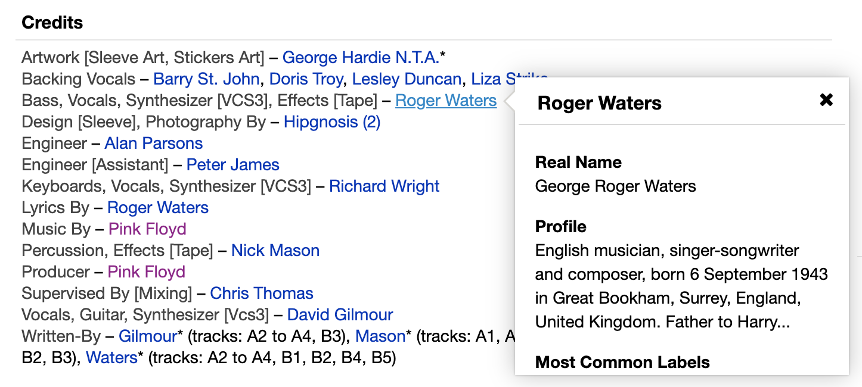The height and width of the screenshot is (387, 862).
Task: Open George Hardie N.T.A. artist link
Action: (x=361, y=58)
